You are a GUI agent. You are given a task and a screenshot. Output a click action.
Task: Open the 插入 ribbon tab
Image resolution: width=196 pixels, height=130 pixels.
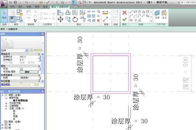[21, 7]
